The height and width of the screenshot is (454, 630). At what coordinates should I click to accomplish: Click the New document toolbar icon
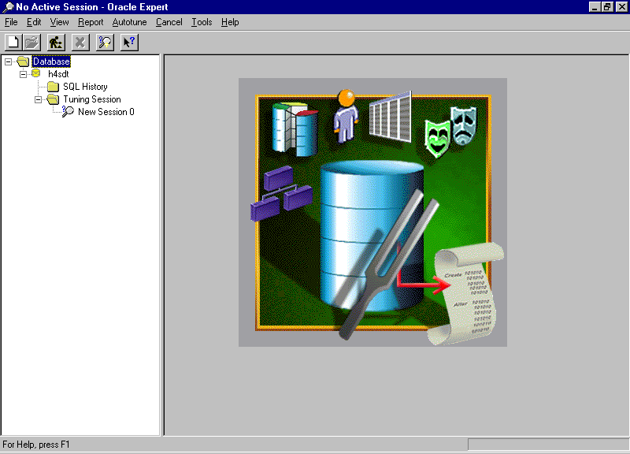(13, 42)
